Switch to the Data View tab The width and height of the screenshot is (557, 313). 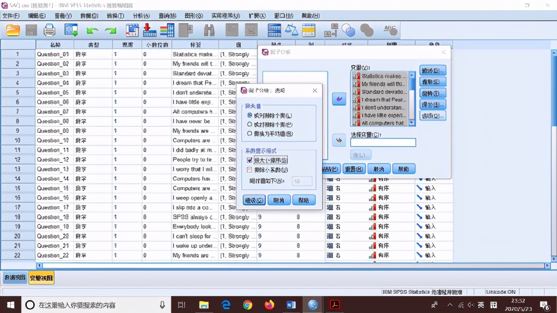pyautogui.click(x=15, y=278)
